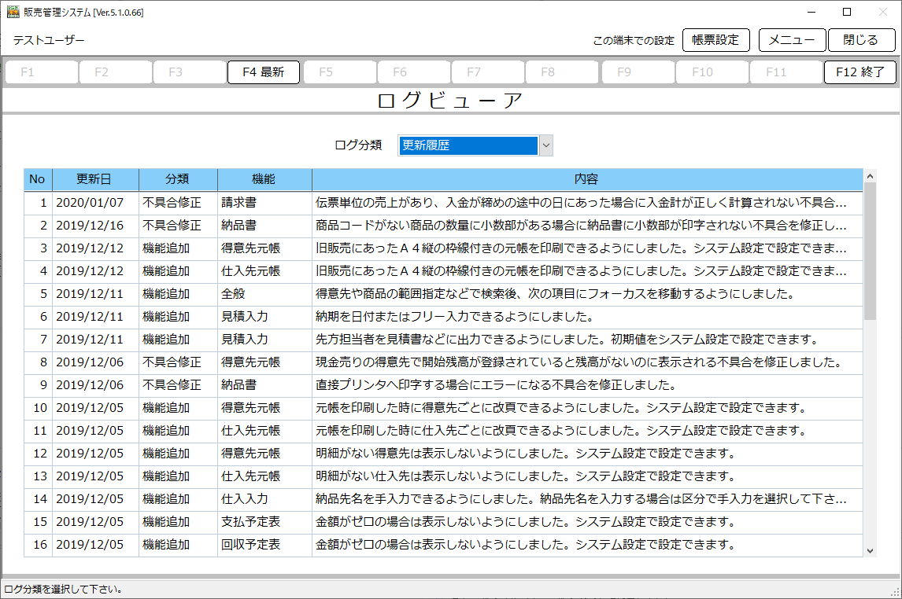Click the 閉じる button
Image resolution: width=902 pixels, height=599 pixels.
pyautogui.click(x=861, y=40)
